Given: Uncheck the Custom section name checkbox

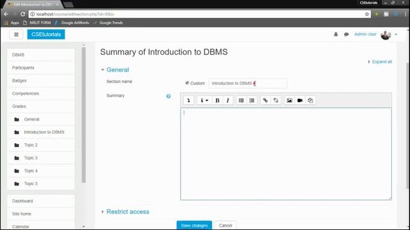Looking at the screenshot, I should pyautogui.click(x=187, y=83).
